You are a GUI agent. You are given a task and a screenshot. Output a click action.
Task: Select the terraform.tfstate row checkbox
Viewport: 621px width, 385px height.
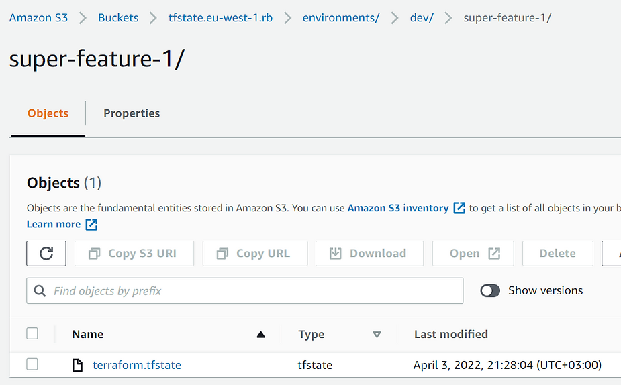(x=32, y=364)
